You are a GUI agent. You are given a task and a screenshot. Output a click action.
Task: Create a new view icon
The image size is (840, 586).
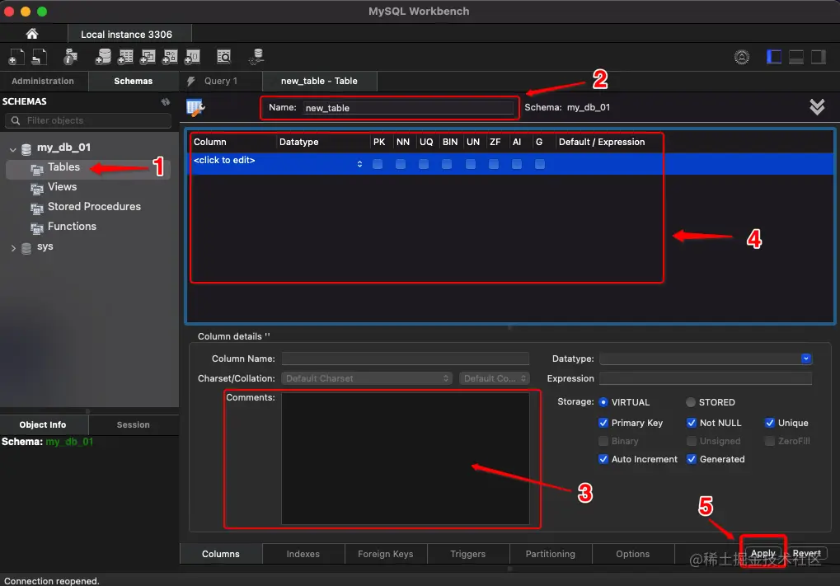pyautogui.click(x=148, y=57)
